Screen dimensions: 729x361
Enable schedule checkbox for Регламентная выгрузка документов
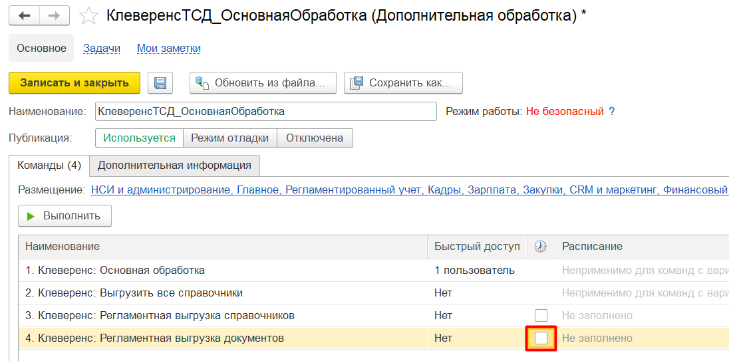541,338
